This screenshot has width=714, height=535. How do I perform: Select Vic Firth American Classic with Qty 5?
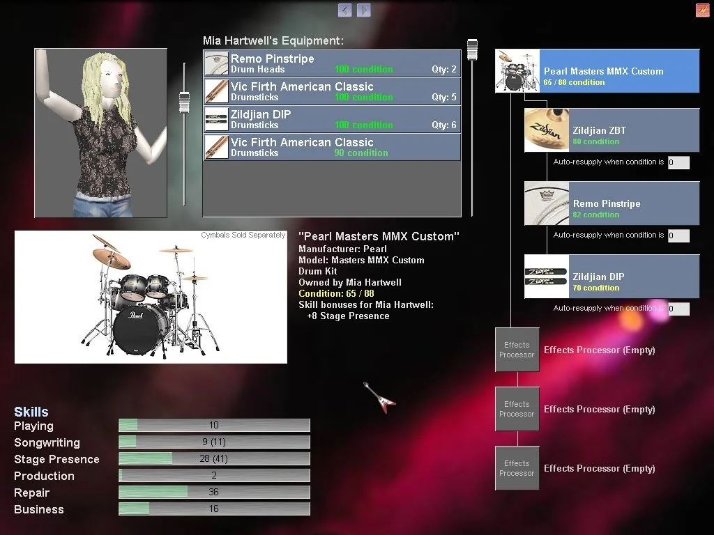(332, 91)
